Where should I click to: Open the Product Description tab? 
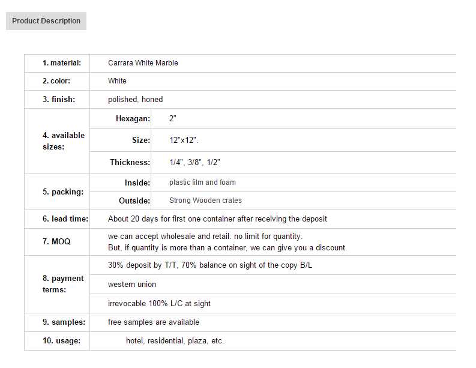click(x=46, y=21)
